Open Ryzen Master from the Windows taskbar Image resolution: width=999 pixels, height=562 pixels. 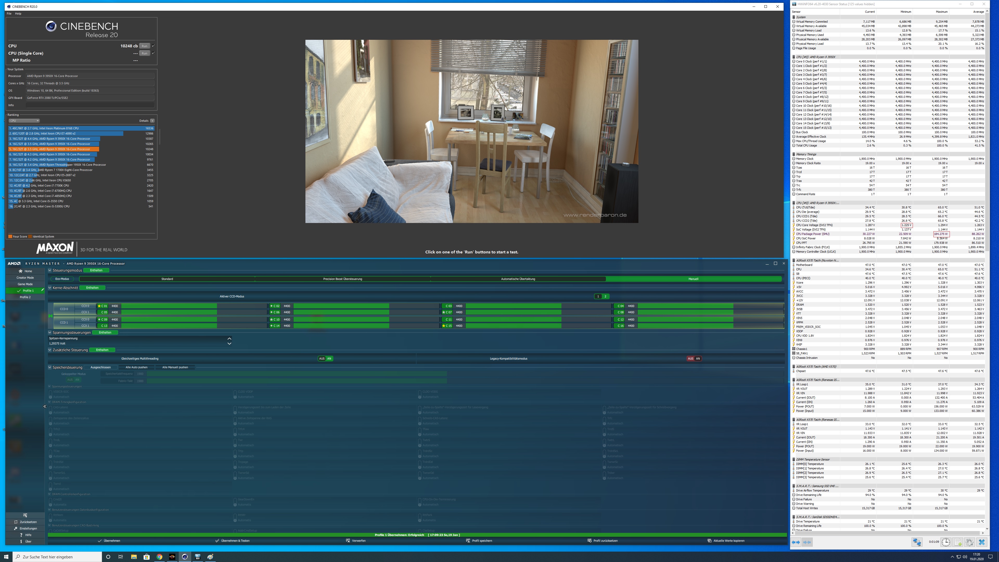pos(172,557)
